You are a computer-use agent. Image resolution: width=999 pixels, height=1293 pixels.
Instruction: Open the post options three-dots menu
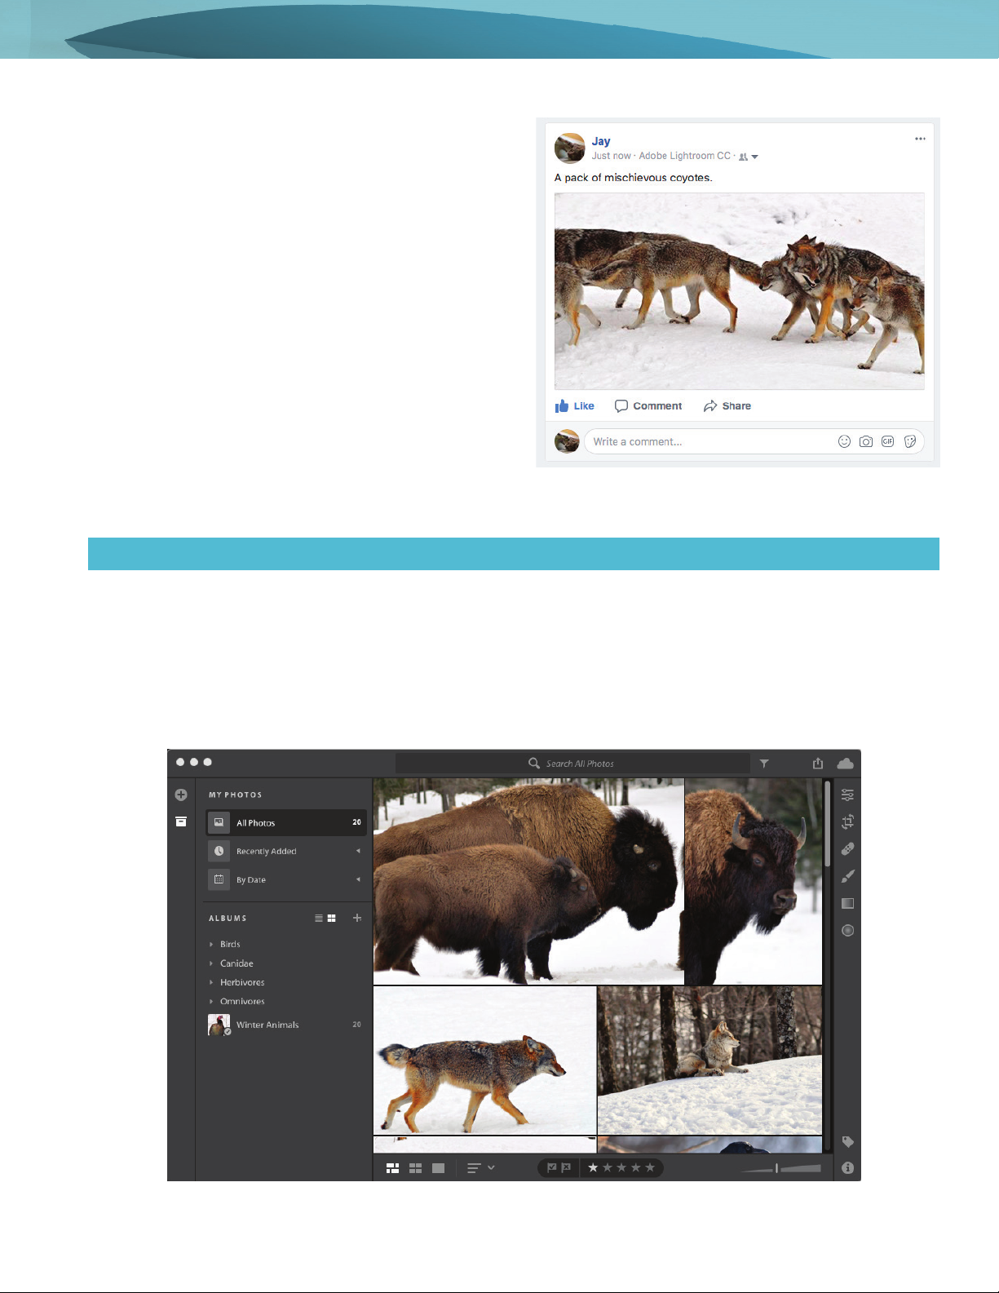[x=920, y=139]
